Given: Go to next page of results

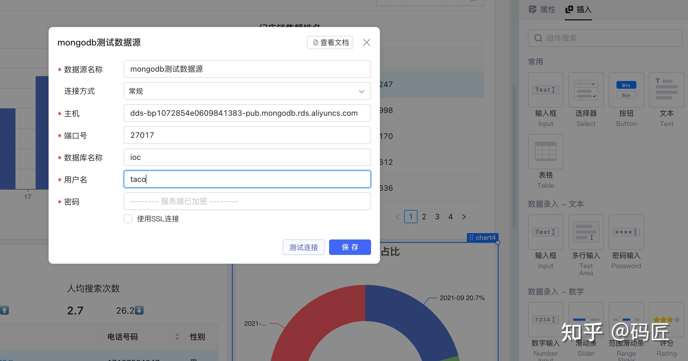Looking at the screenshot, I should pyautogui.click(x=464, y=217).
